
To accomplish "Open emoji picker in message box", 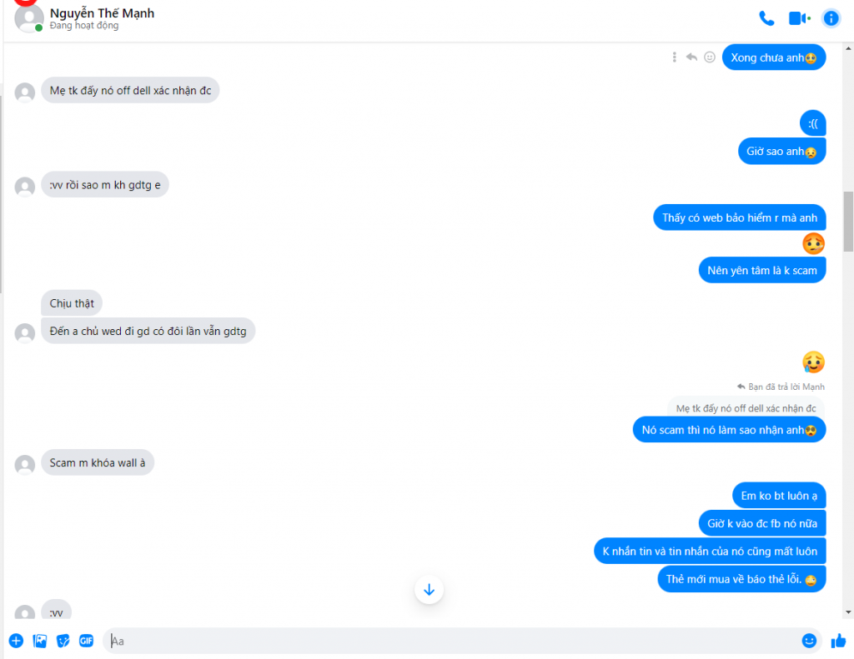I will 809,641.
